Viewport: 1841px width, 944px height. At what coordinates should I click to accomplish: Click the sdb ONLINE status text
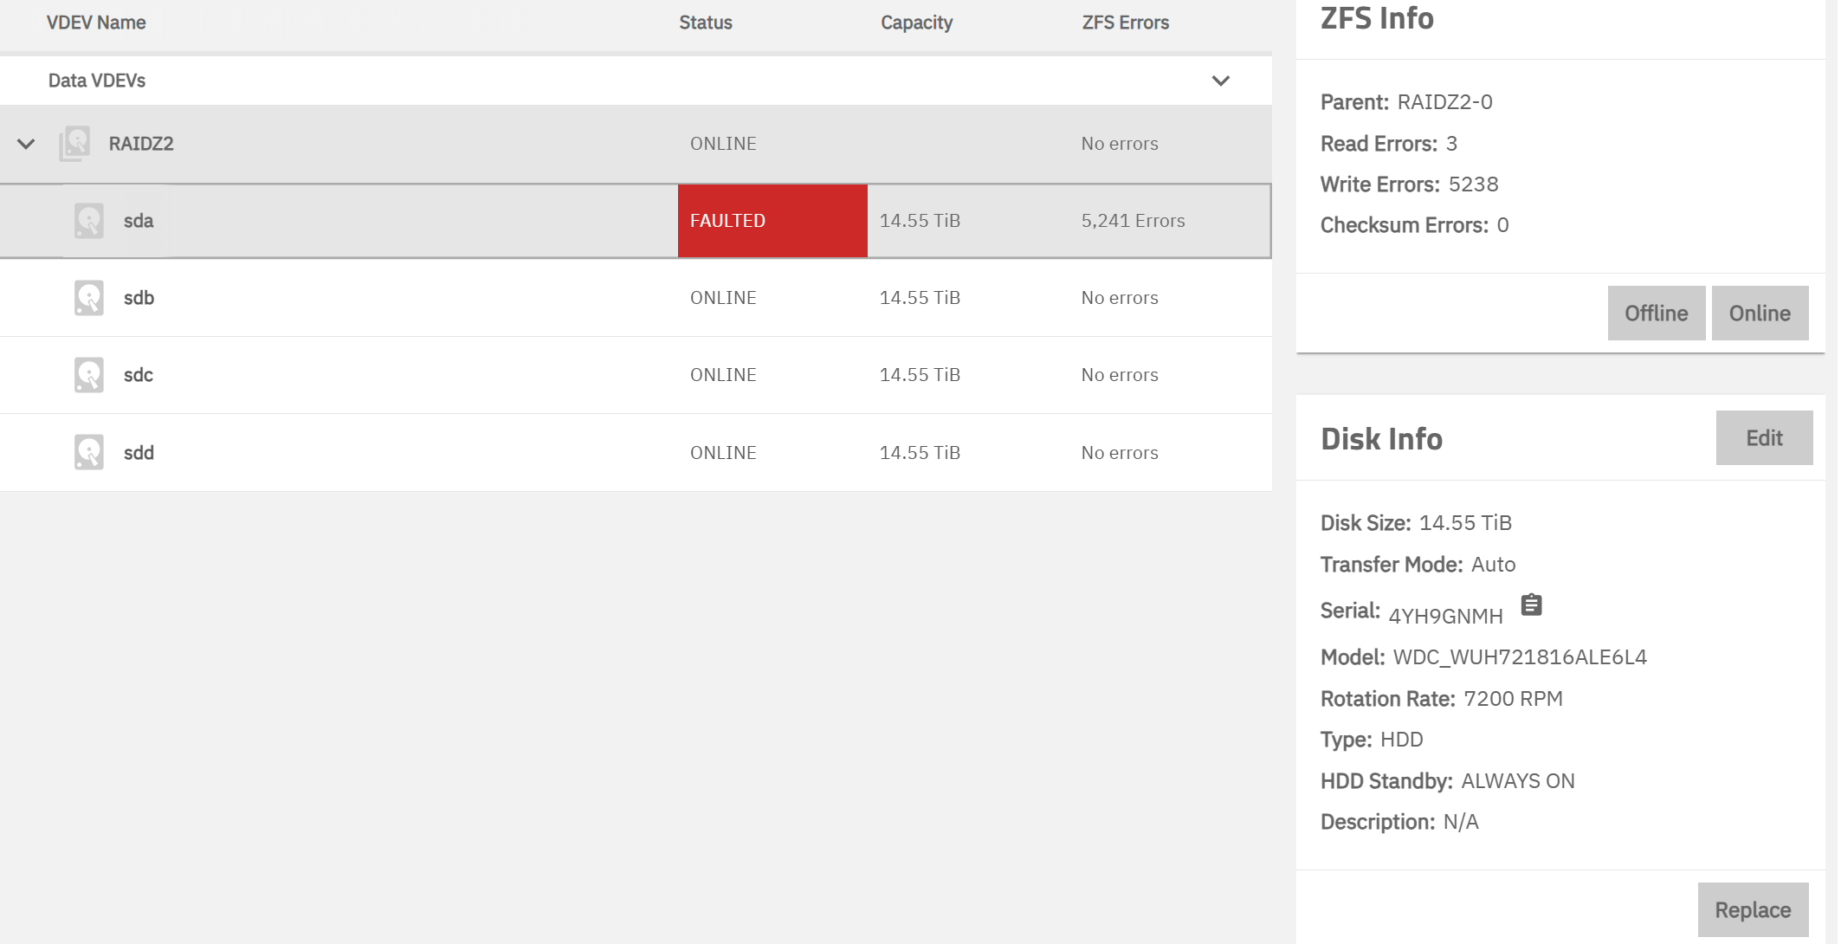click(723, 298)
